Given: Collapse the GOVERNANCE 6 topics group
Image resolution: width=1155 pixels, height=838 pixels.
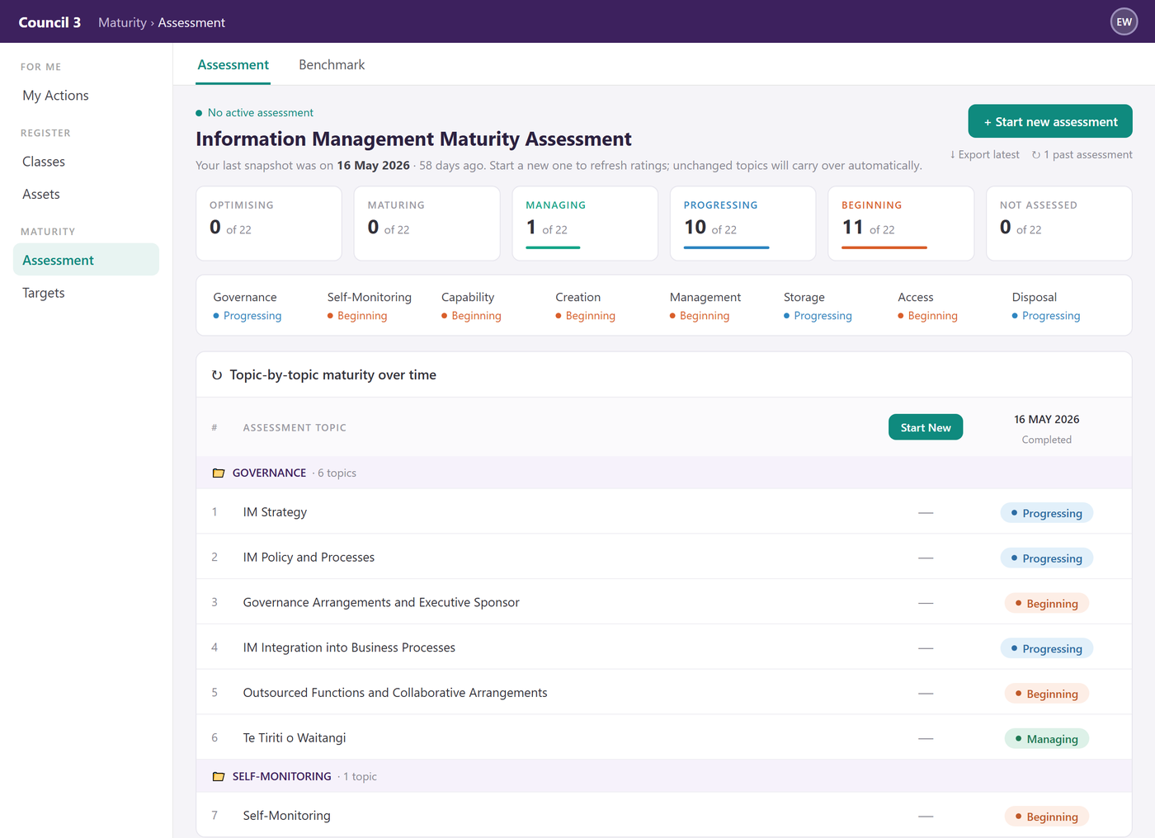Looking at the screenshot, I should [664, 473].
